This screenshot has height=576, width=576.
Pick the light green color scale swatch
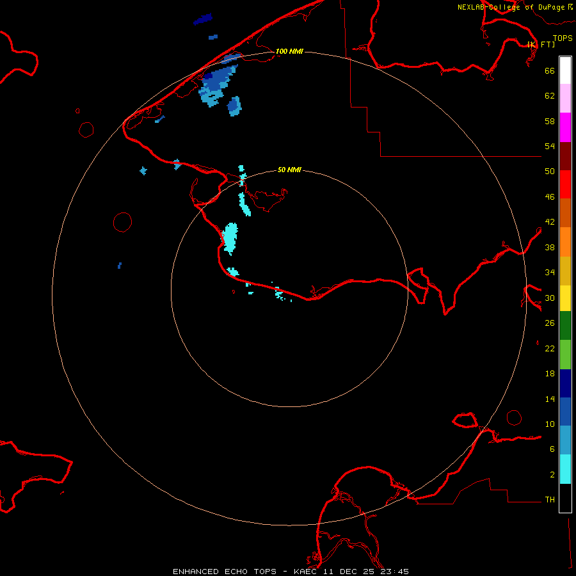coord(565,355)
